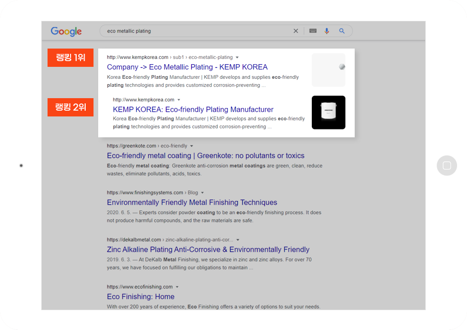Open dropdown arrow beside finishingsystems.com Blog

202,193
